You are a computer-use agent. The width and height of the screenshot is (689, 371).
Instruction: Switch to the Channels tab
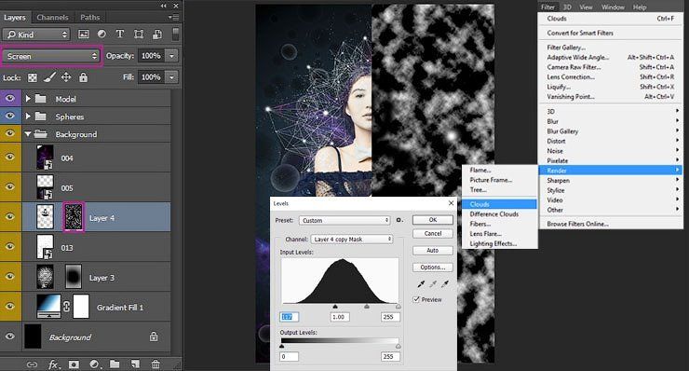[52, 17]
